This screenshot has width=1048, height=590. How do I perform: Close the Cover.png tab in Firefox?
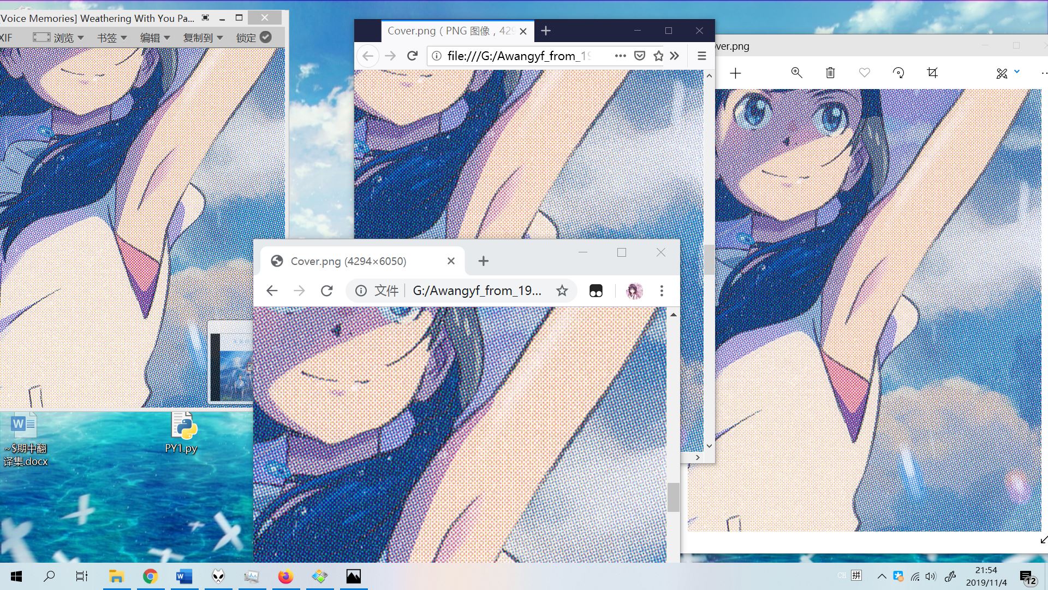tap(523, 31)
